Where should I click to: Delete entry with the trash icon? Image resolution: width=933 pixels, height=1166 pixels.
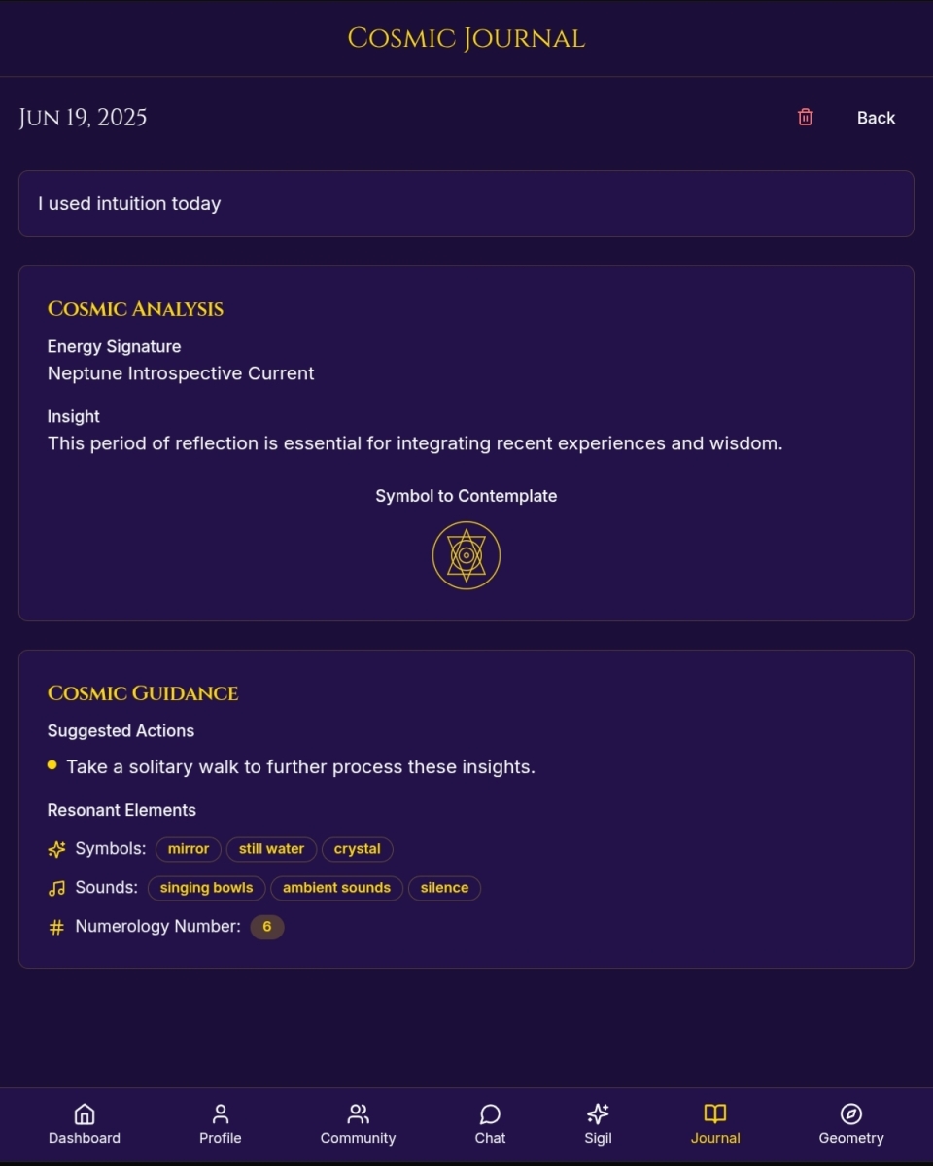coord(805,118)
